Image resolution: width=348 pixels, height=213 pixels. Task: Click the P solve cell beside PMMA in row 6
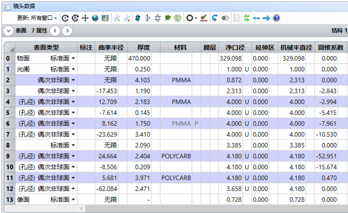tap(196, 124)
